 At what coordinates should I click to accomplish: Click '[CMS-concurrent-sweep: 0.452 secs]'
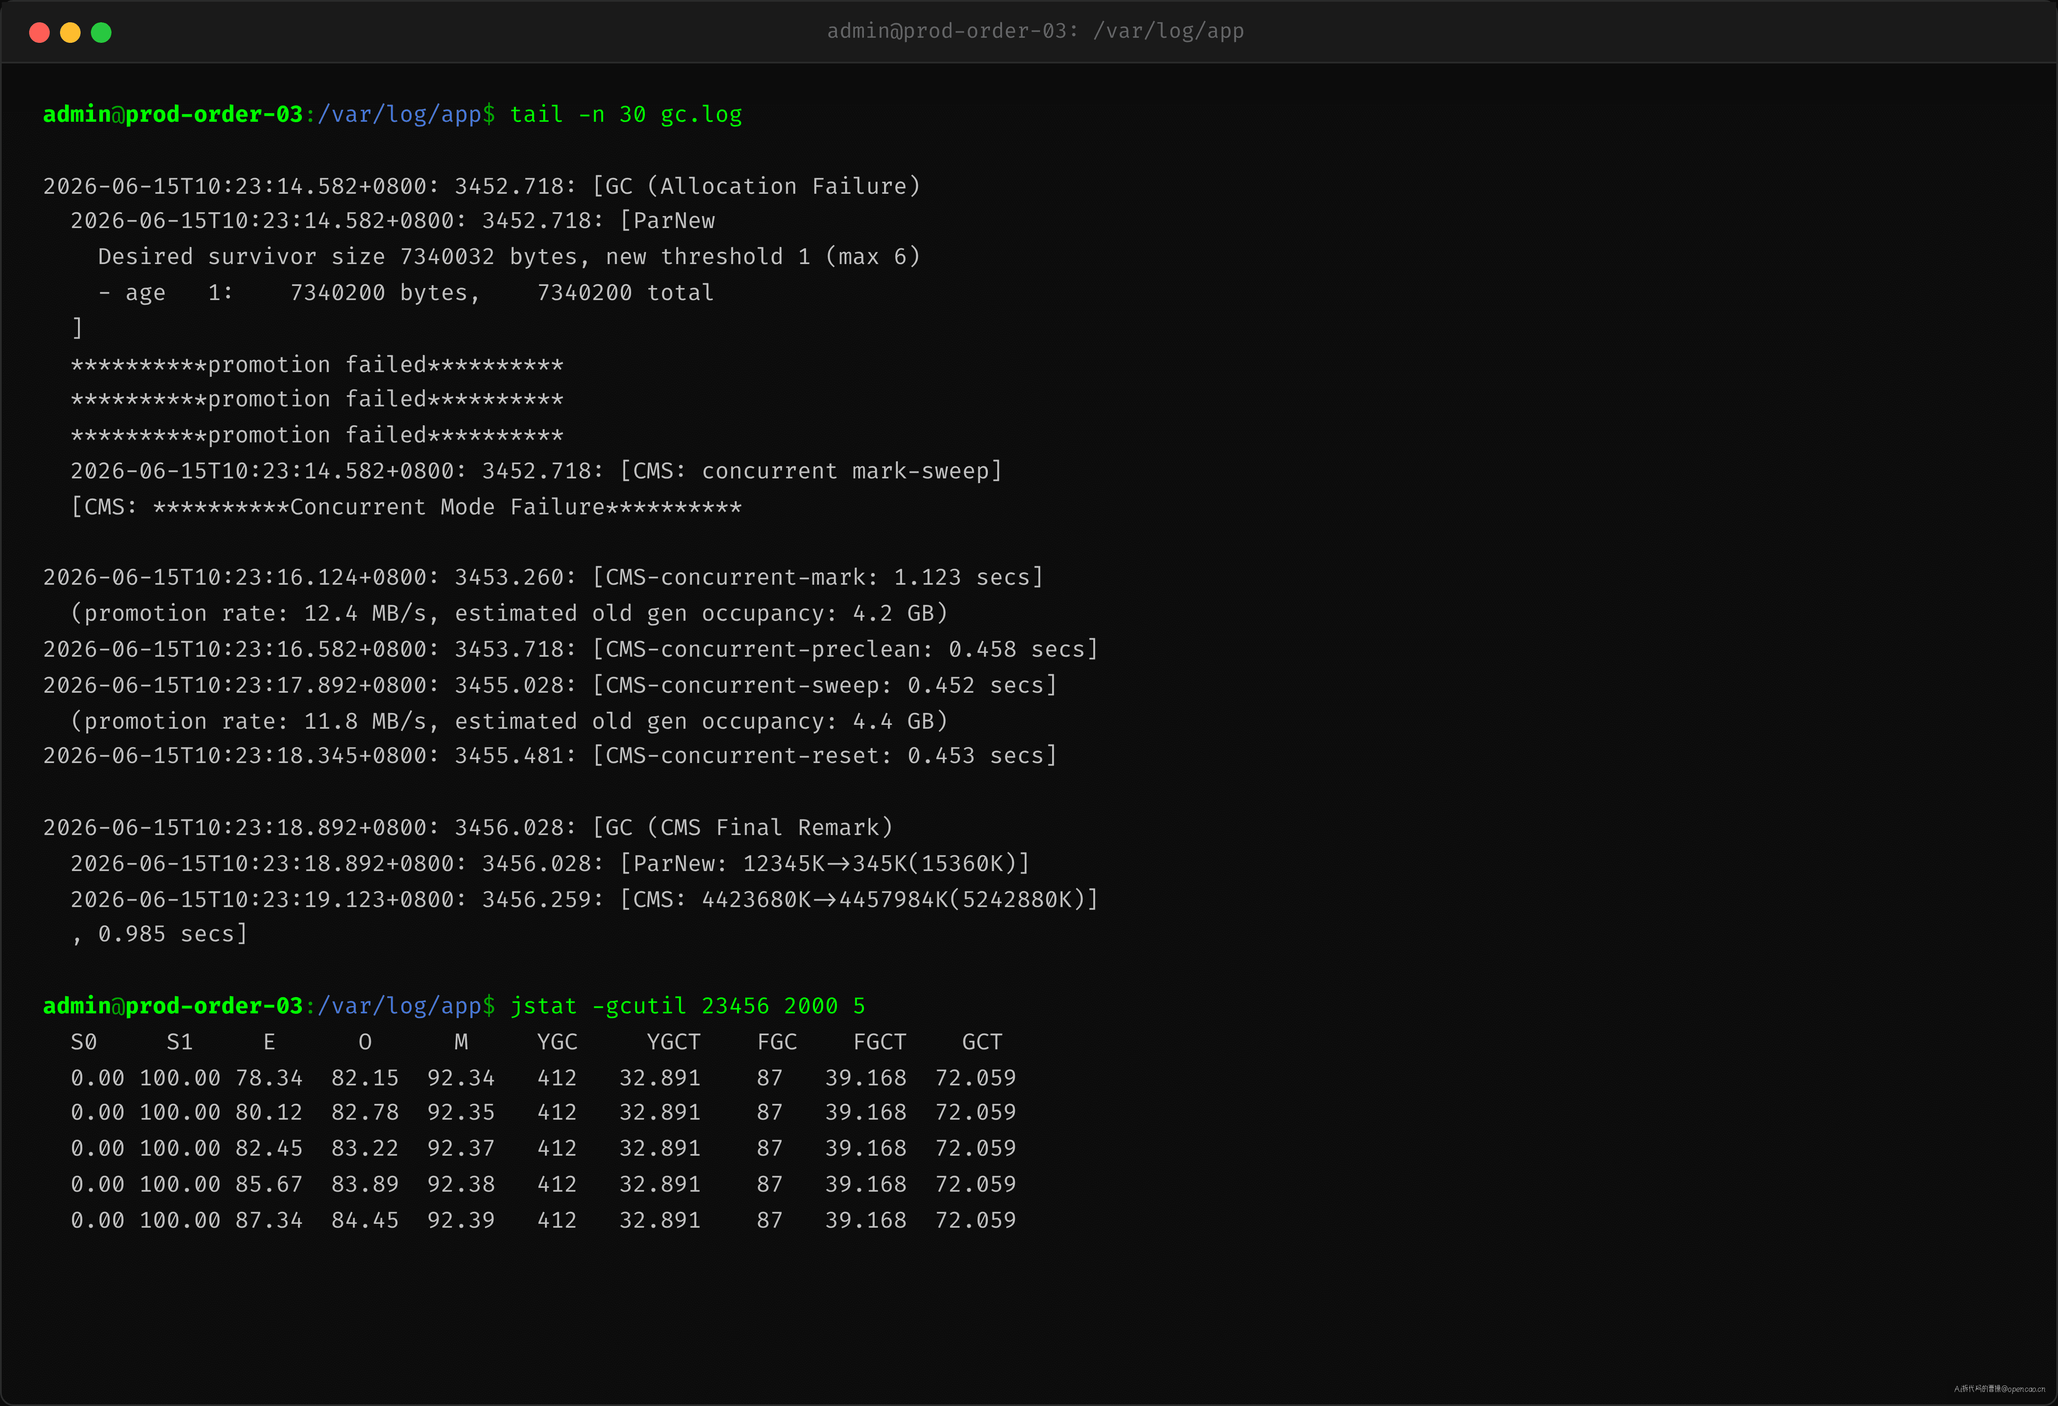click(825, 685)
